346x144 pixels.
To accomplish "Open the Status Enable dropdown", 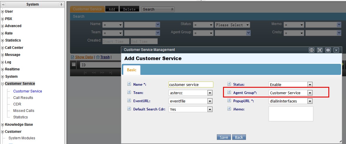I will 310,85.
